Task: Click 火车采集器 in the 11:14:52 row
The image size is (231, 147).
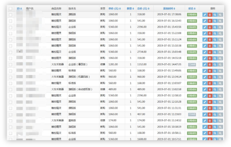Action: coord(58,120)
